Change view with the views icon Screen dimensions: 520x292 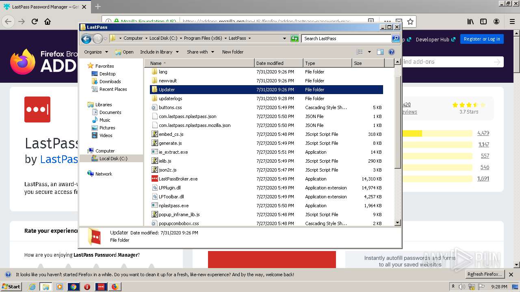pos(359,52)
